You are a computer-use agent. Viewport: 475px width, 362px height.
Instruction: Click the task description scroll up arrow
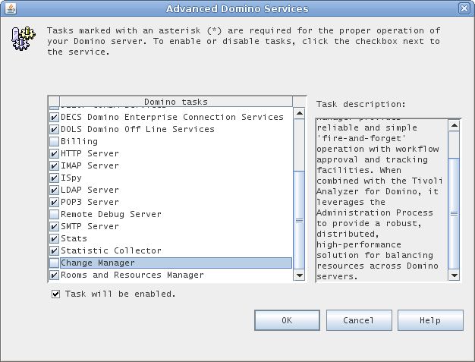(454, 125)
